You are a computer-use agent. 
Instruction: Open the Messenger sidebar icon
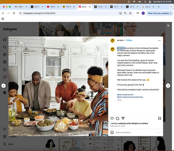pyautogui.click(x=5, y=70)
